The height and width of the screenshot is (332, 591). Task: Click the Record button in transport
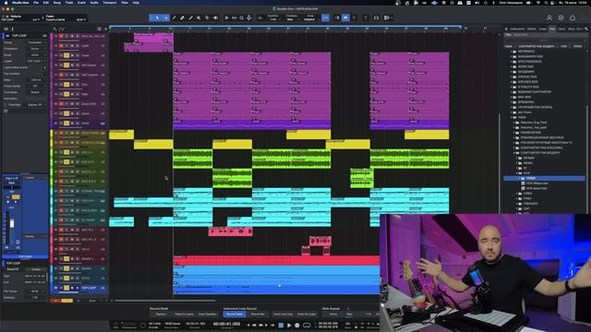coord(297,326)
